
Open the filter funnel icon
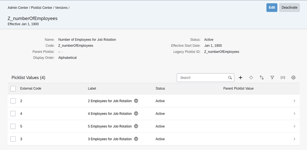(x=272, y=77)
